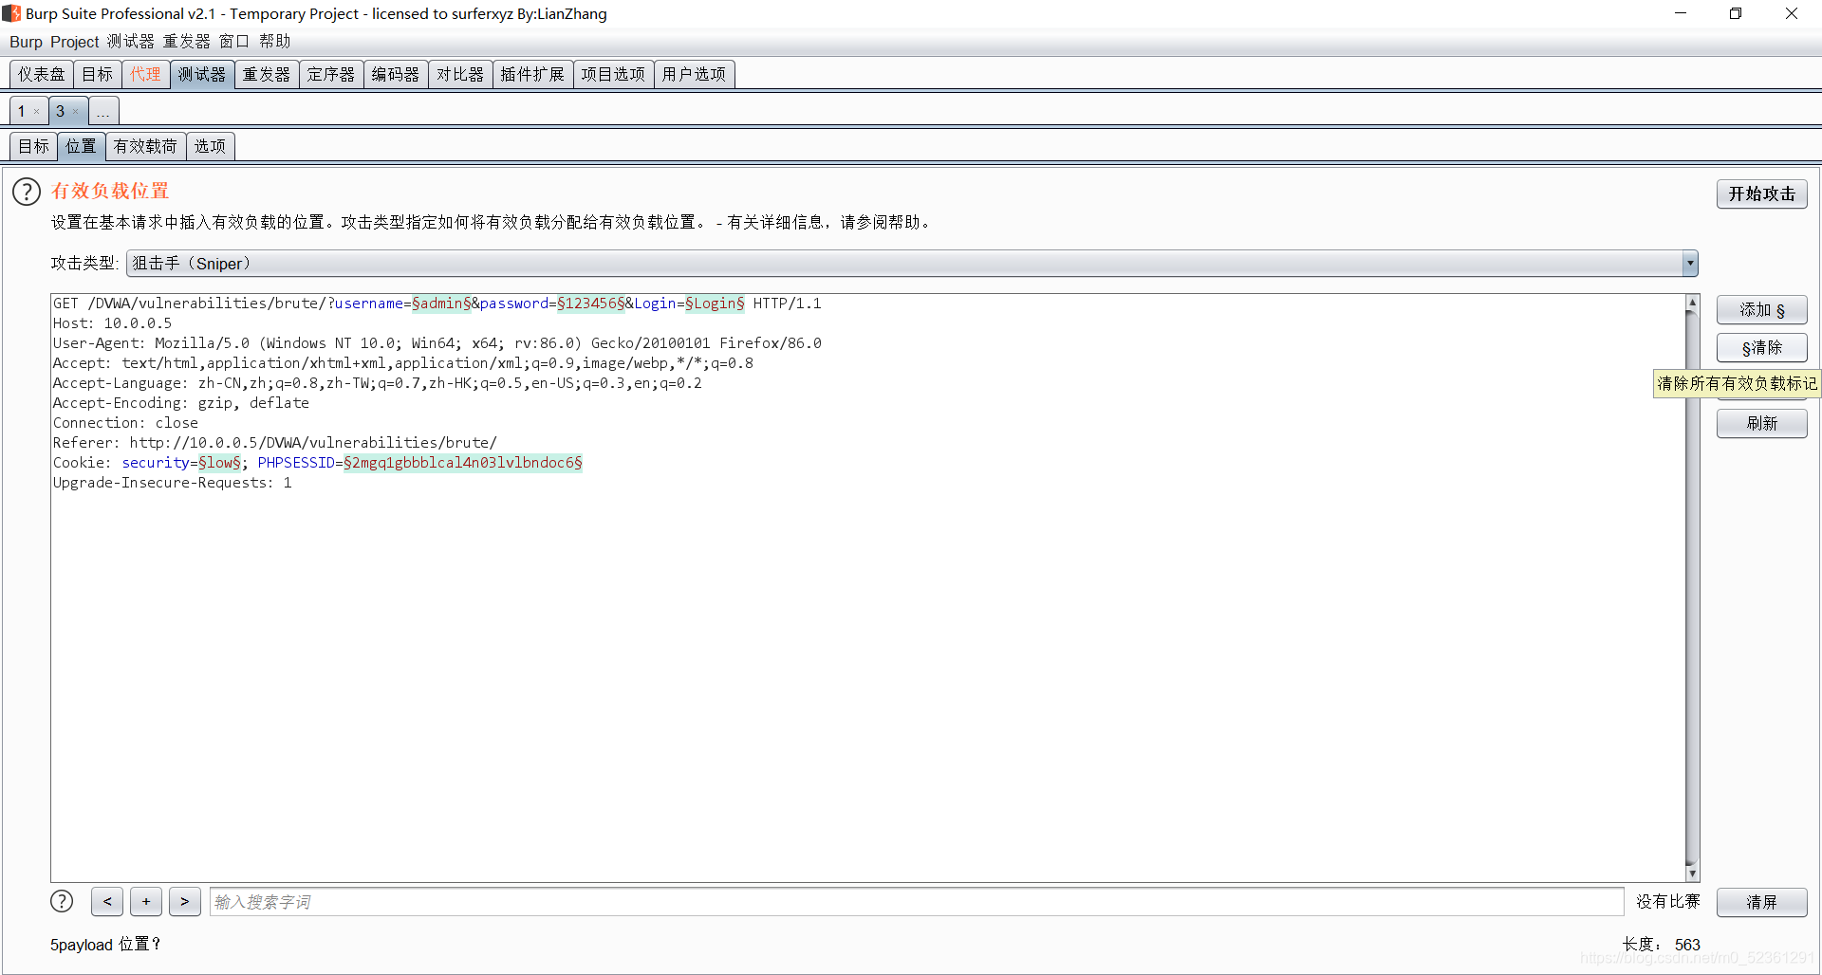The image size is (1822, 975).
Task: Click the 5payload 位置 status text
Action: (x=105, y=945)
